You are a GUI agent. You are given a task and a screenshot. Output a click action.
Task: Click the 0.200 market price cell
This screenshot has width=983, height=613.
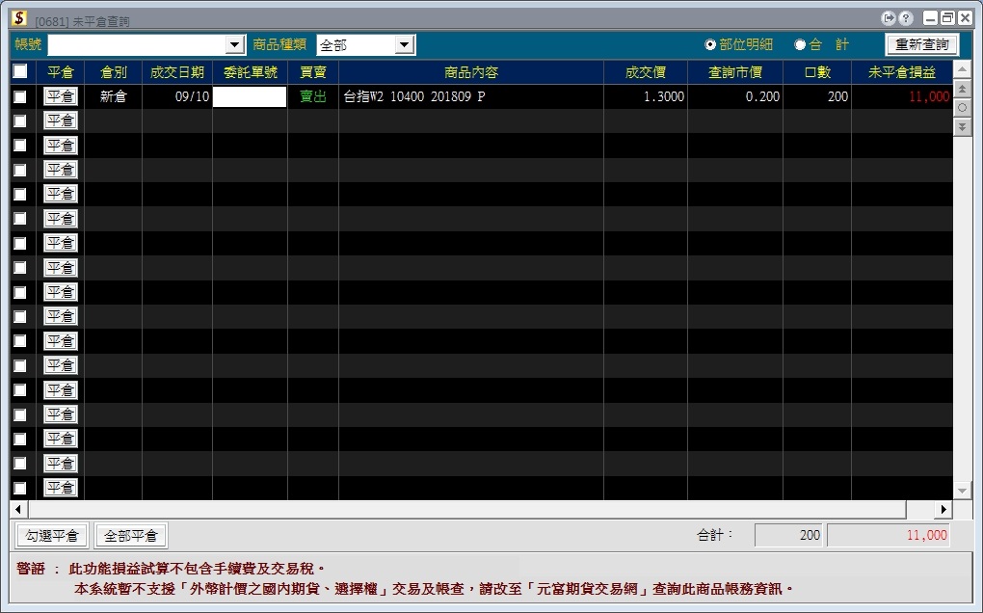735,96
